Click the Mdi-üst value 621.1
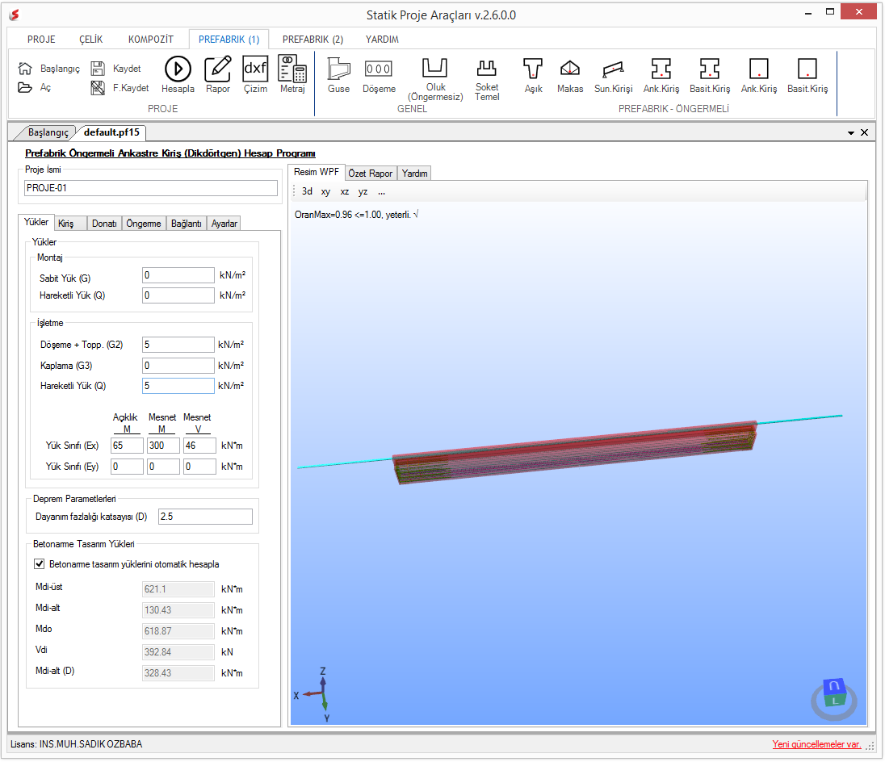Screen dimensions: 885x762 coord(178,588)
